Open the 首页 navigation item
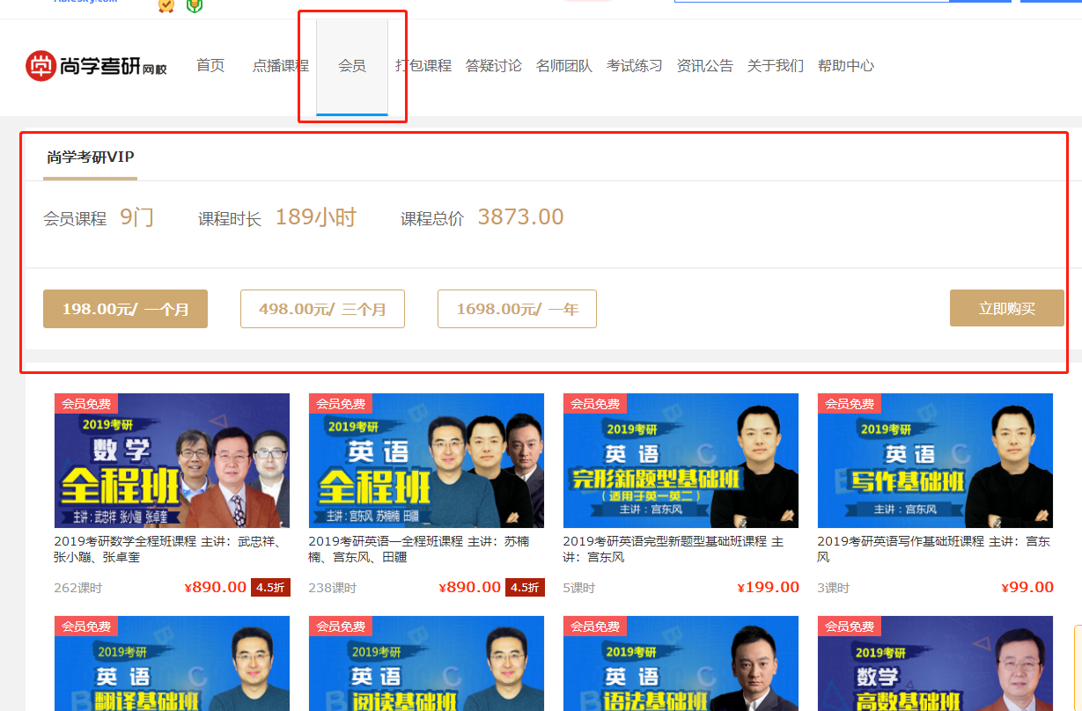This screenshot has width=1082, height=711. point(210,66)
